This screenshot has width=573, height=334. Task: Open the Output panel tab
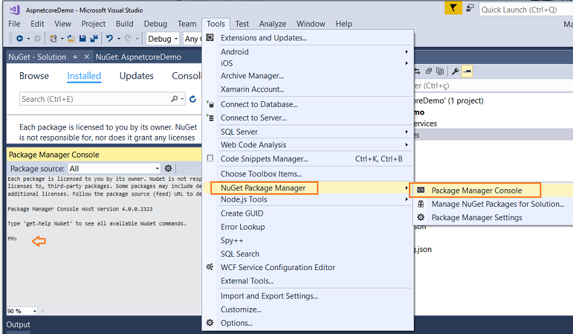click(18, 325)
